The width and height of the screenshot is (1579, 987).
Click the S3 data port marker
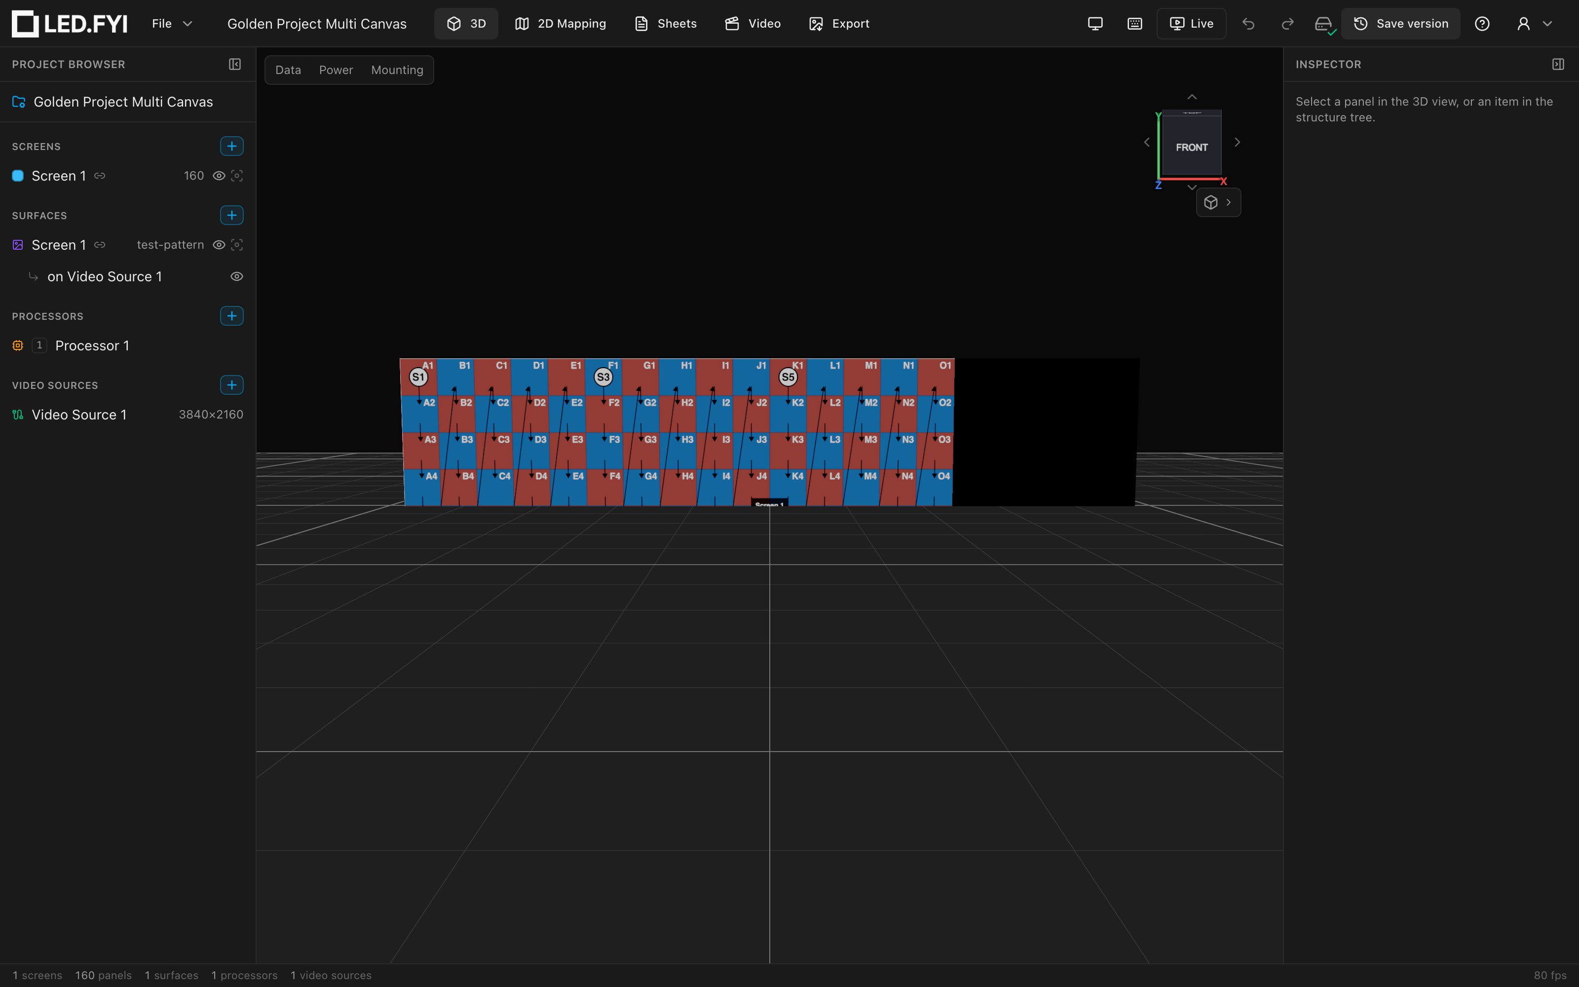click(603, 377)
